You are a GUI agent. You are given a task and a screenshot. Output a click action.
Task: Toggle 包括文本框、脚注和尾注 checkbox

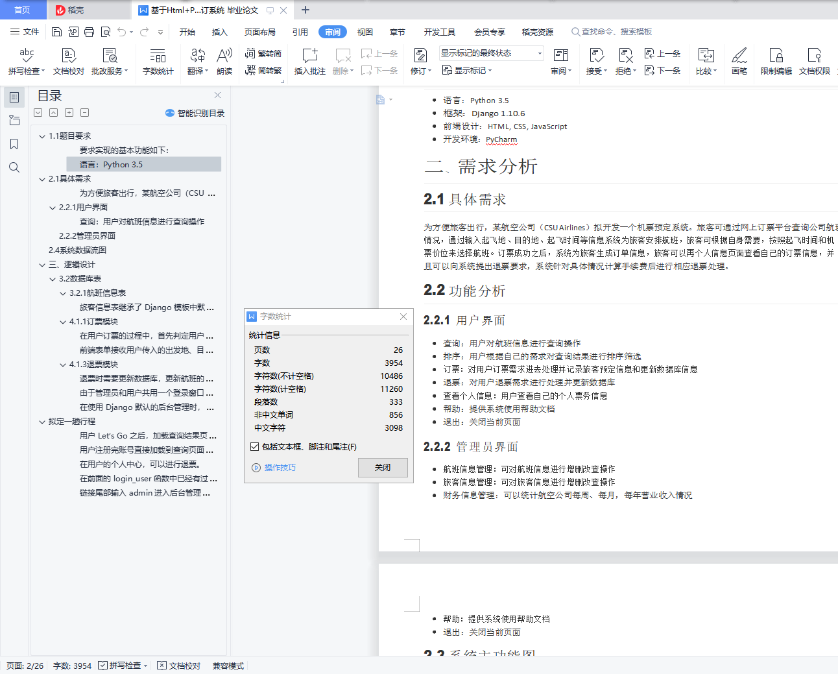(255, 446)
